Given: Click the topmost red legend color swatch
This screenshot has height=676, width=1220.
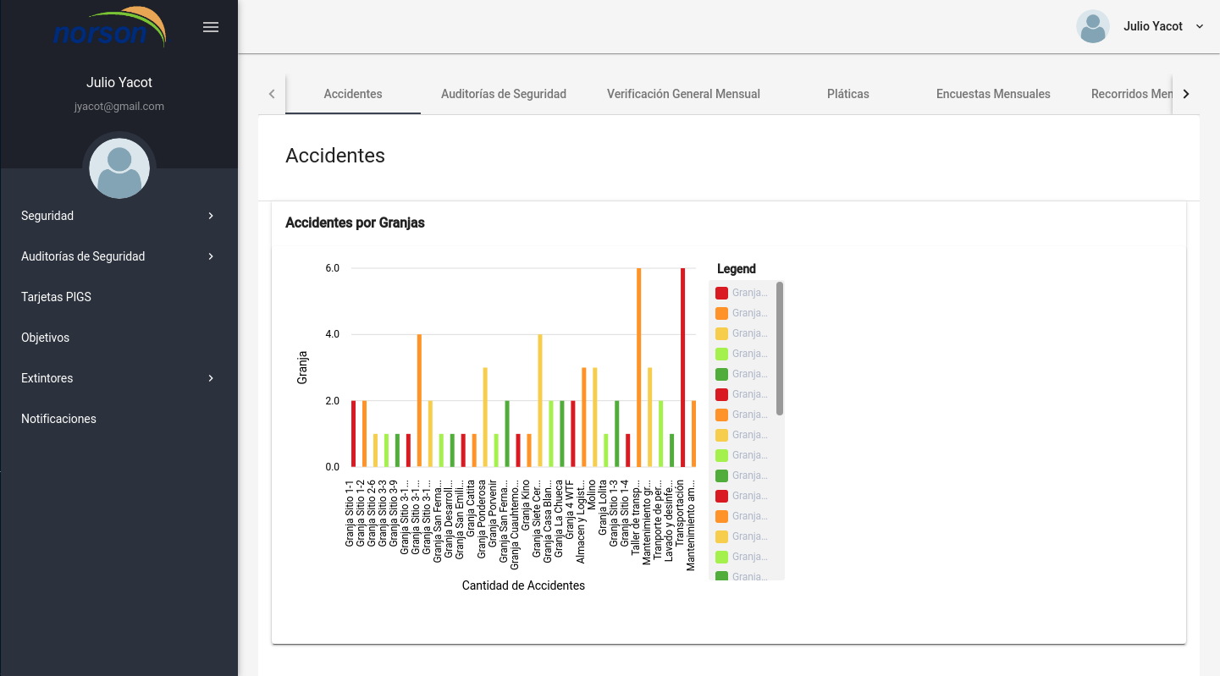Looking at the screenshot, I should click(x=721, y=293).
